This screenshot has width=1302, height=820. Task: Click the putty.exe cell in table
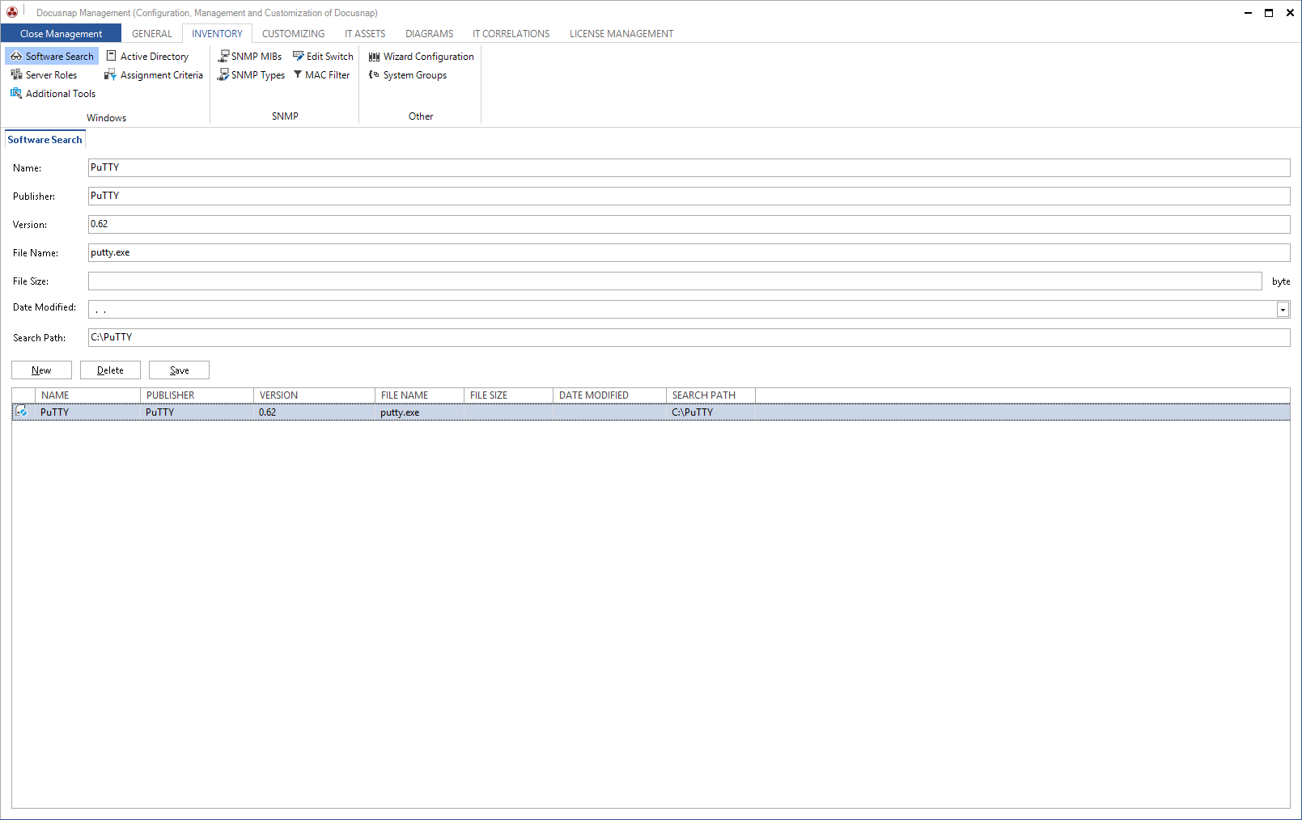tap(419, 412)
